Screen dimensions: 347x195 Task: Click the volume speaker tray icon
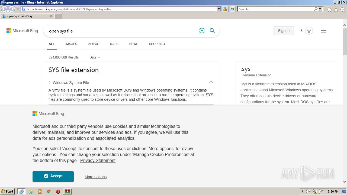308,191
